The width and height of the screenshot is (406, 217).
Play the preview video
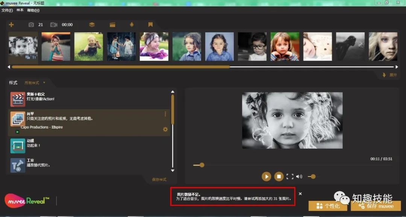point(266,177)
